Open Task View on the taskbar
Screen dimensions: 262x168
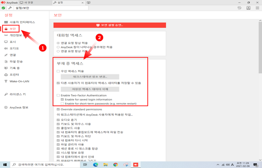point(85,165)
